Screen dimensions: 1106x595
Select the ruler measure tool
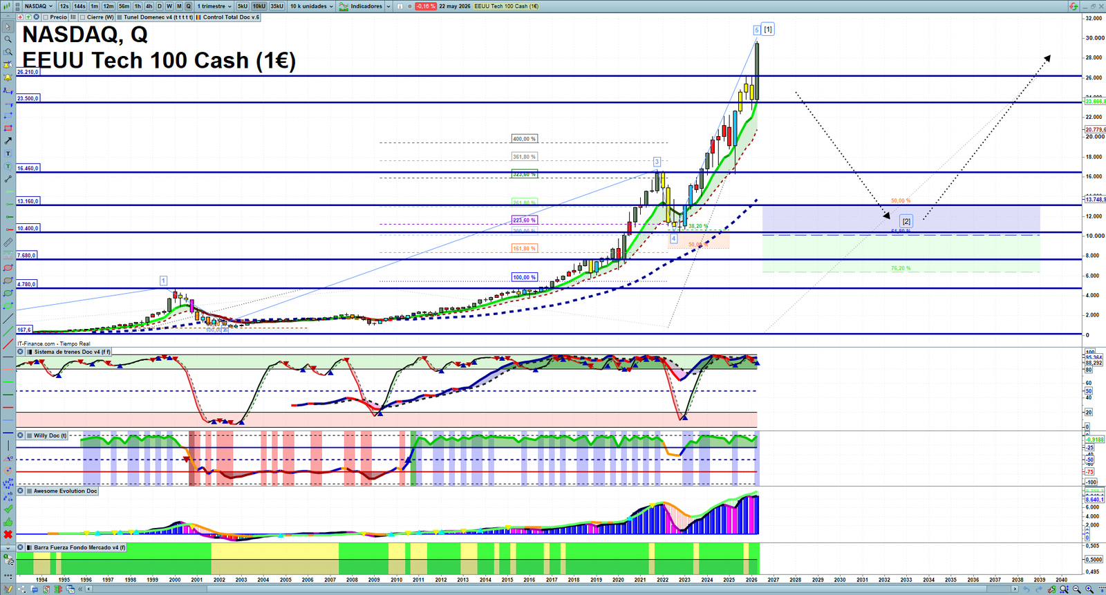(x=8, y=243)
